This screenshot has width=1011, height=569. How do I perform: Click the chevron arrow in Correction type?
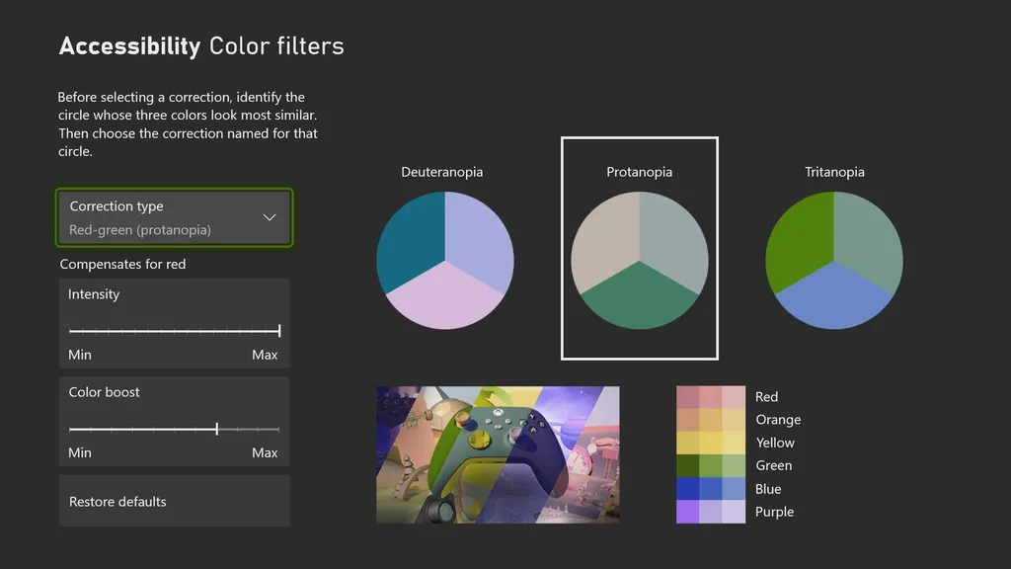click(269, 217)
